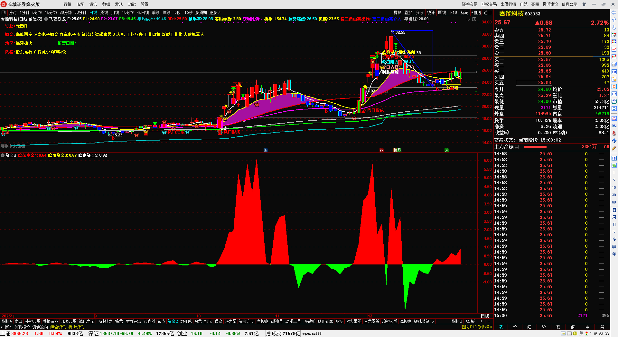The image size is (618, 337).
Task: Toggle 15-minute period in sidebar
Action: click(x=614, y=187)
